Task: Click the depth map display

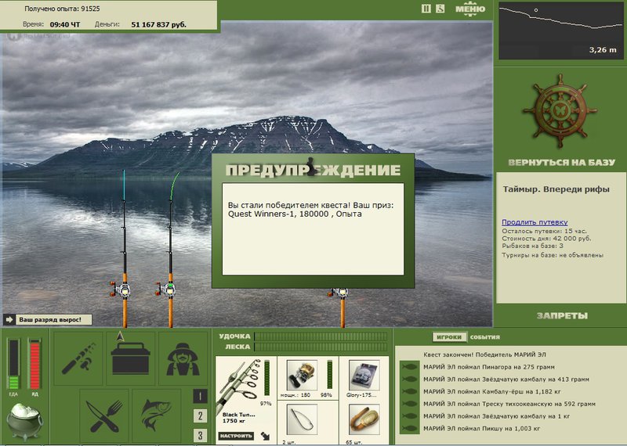Action: 560,31
